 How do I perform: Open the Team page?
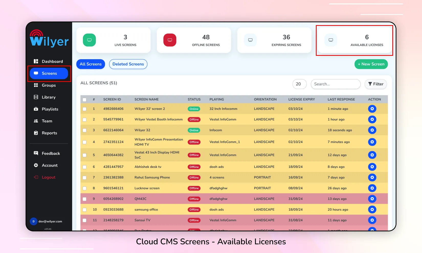[x=43, y=121]
